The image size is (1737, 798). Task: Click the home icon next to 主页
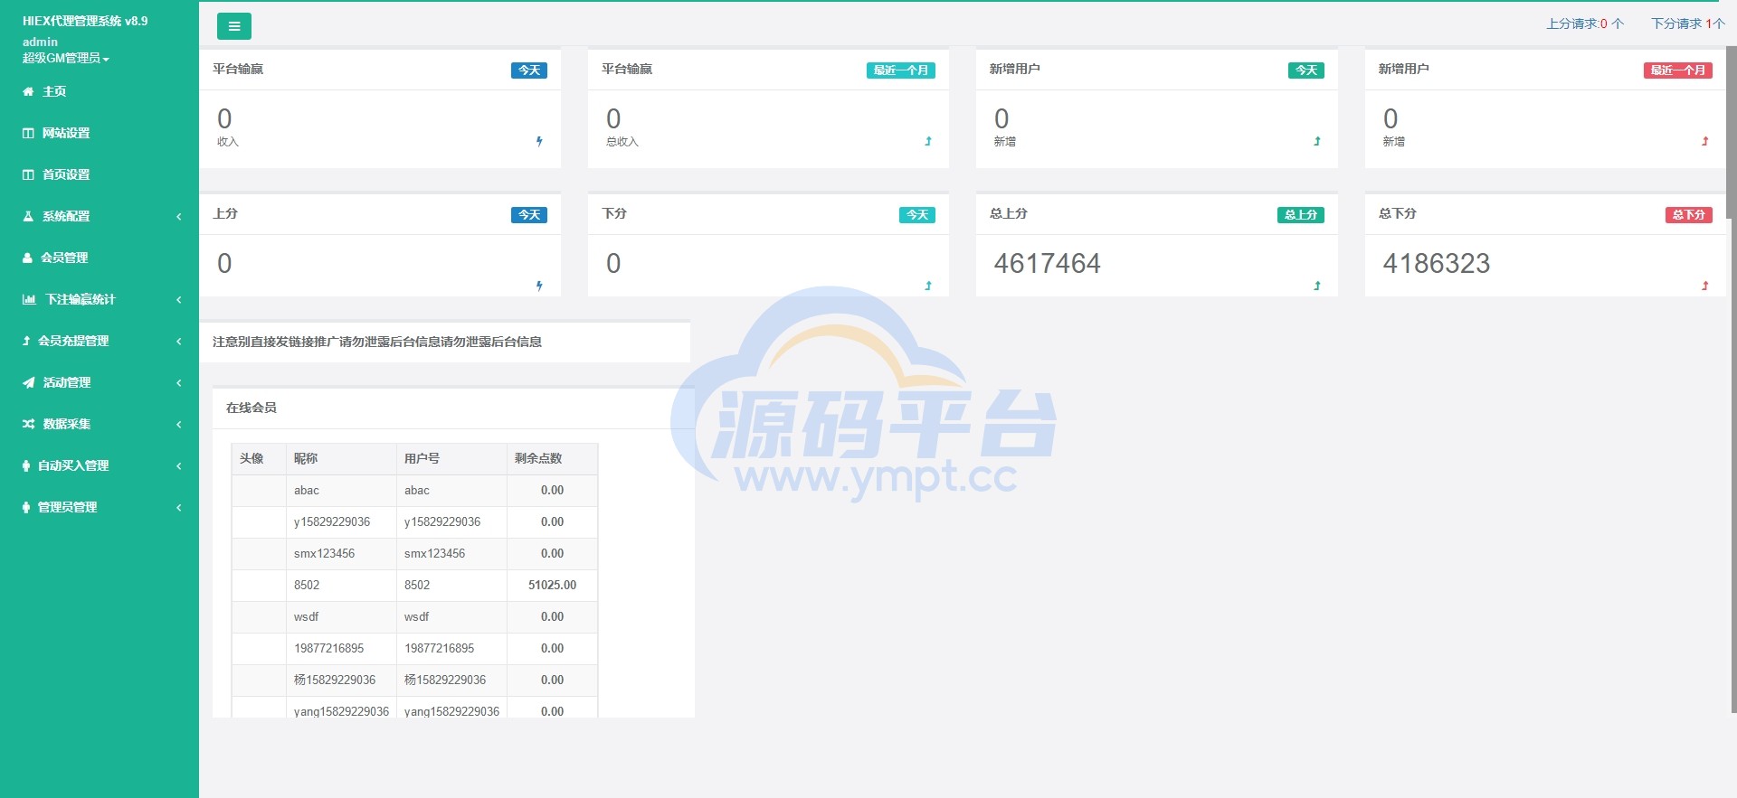pos(28,91)
